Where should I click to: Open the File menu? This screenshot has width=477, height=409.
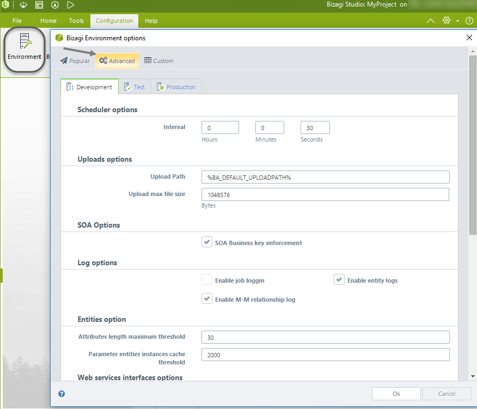pos(17,21)
